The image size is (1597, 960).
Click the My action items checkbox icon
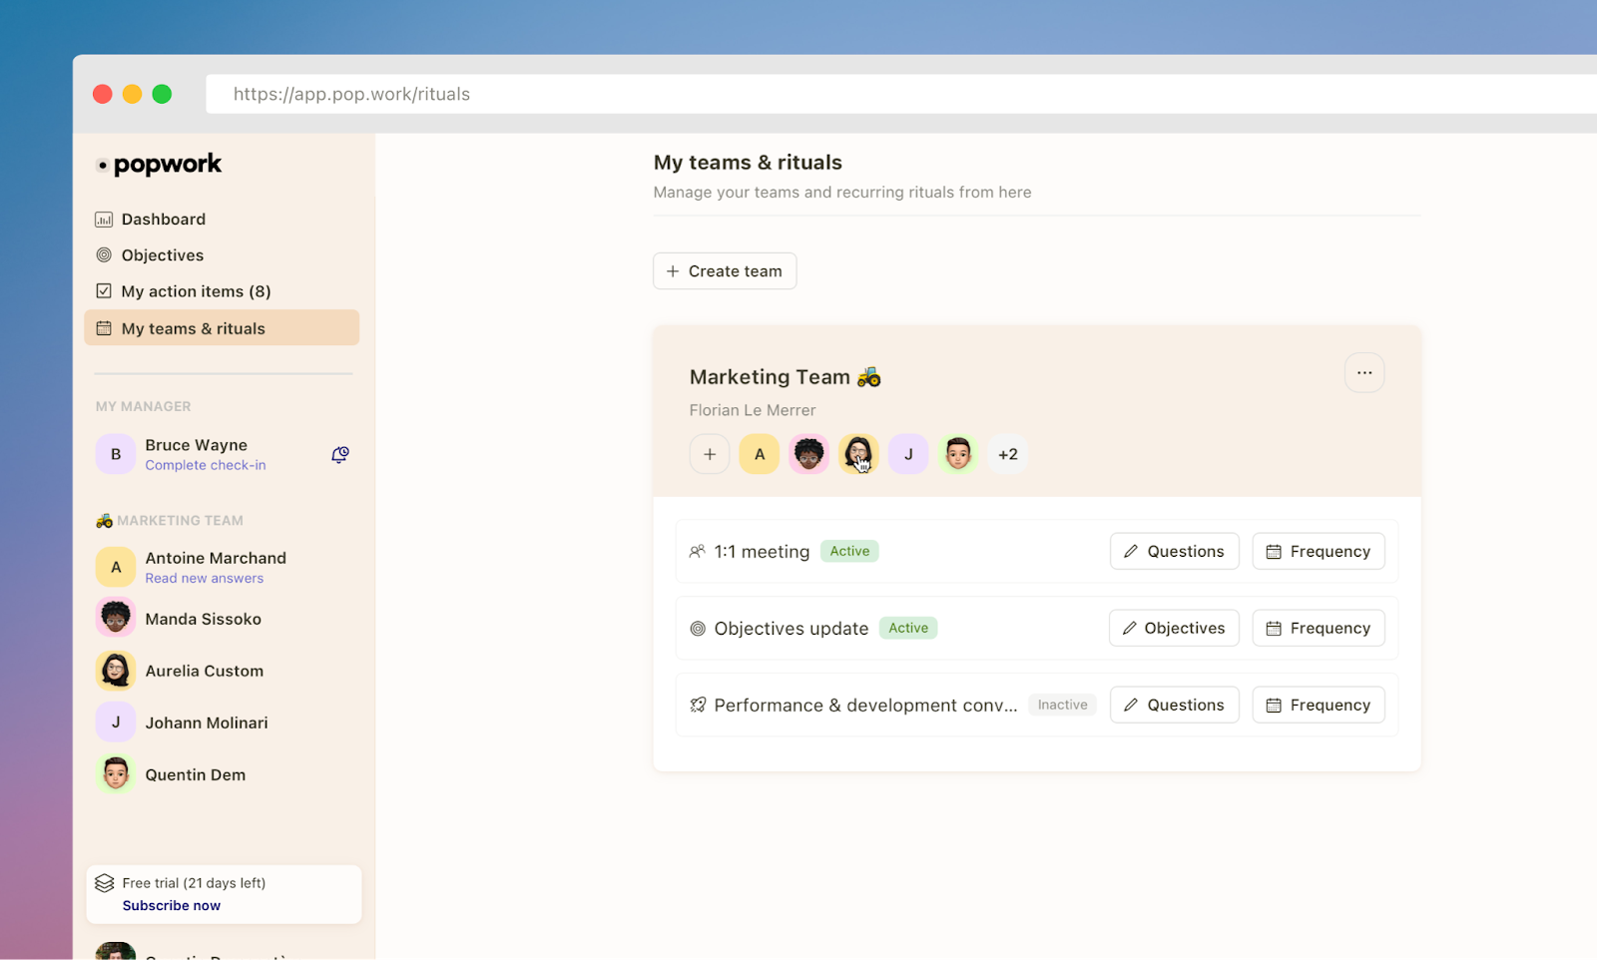(105, 290)
